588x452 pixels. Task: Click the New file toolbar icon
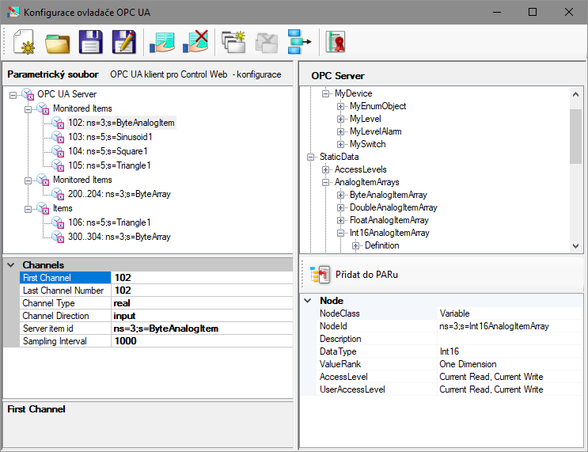click(24, 41)
